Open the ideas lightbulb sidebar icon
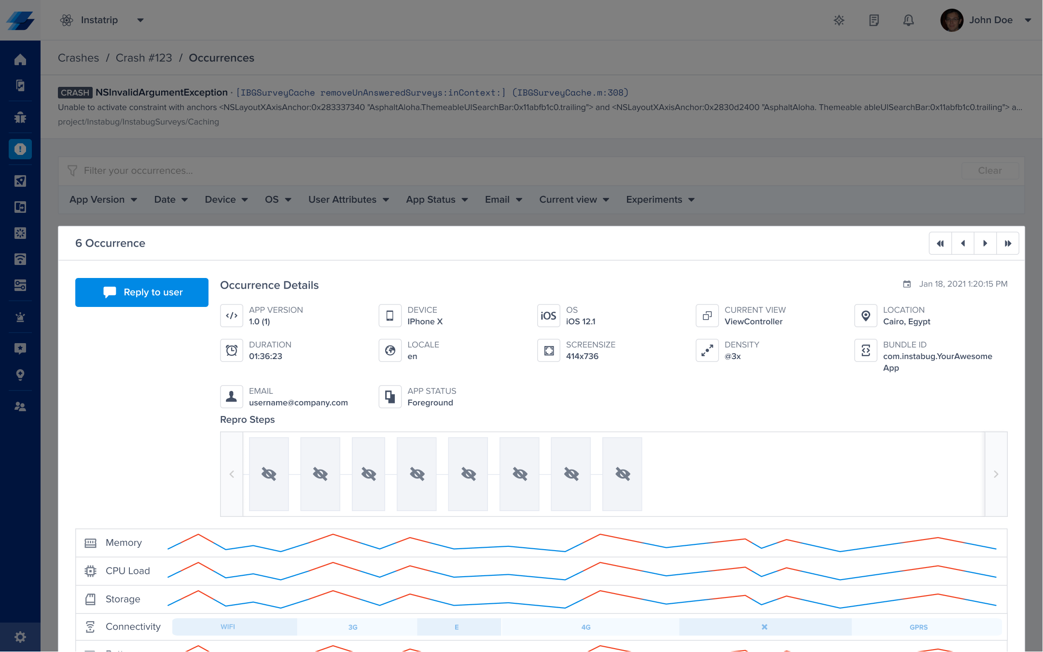Image resolution: width=1043 pixels, height=652 pixels. coord(20,375)
